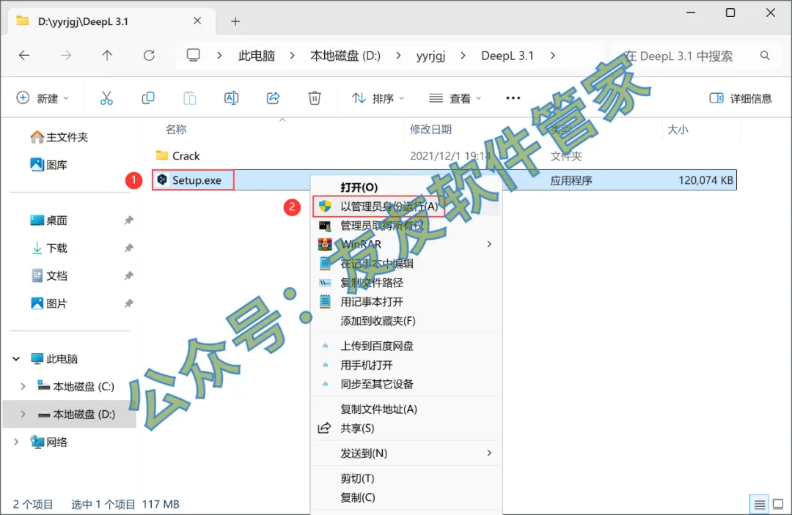Go back with the left arrow
This screenshot has height=515, width=792.
coord(24,56)
